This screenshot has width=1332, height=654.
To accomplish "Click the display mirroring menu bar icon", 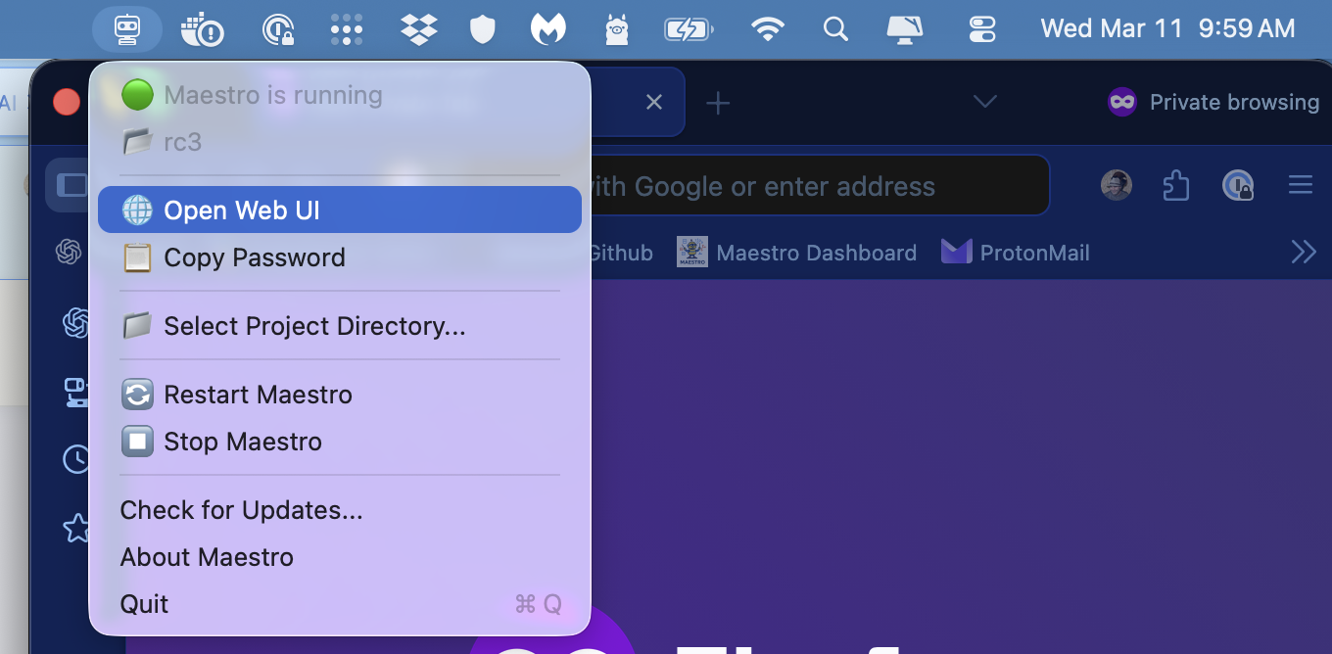I will [907, 29].
